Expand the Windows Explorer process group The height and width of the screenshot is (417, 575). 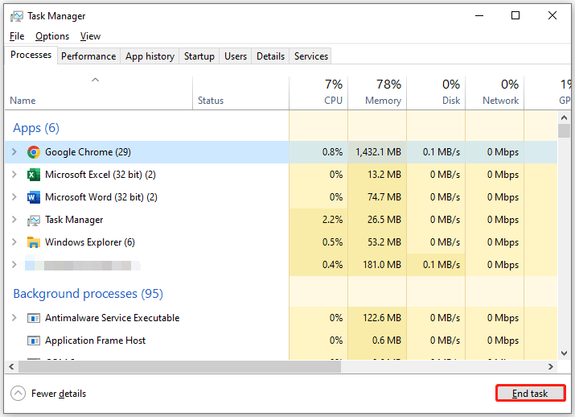click(14, 242)
